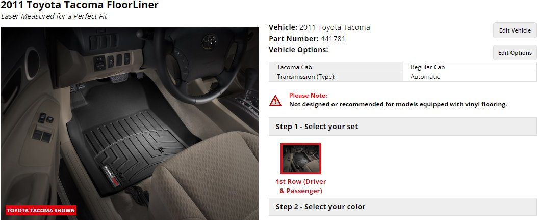Click the part number 441781
The image size is (537, 220).
(333, 39)
